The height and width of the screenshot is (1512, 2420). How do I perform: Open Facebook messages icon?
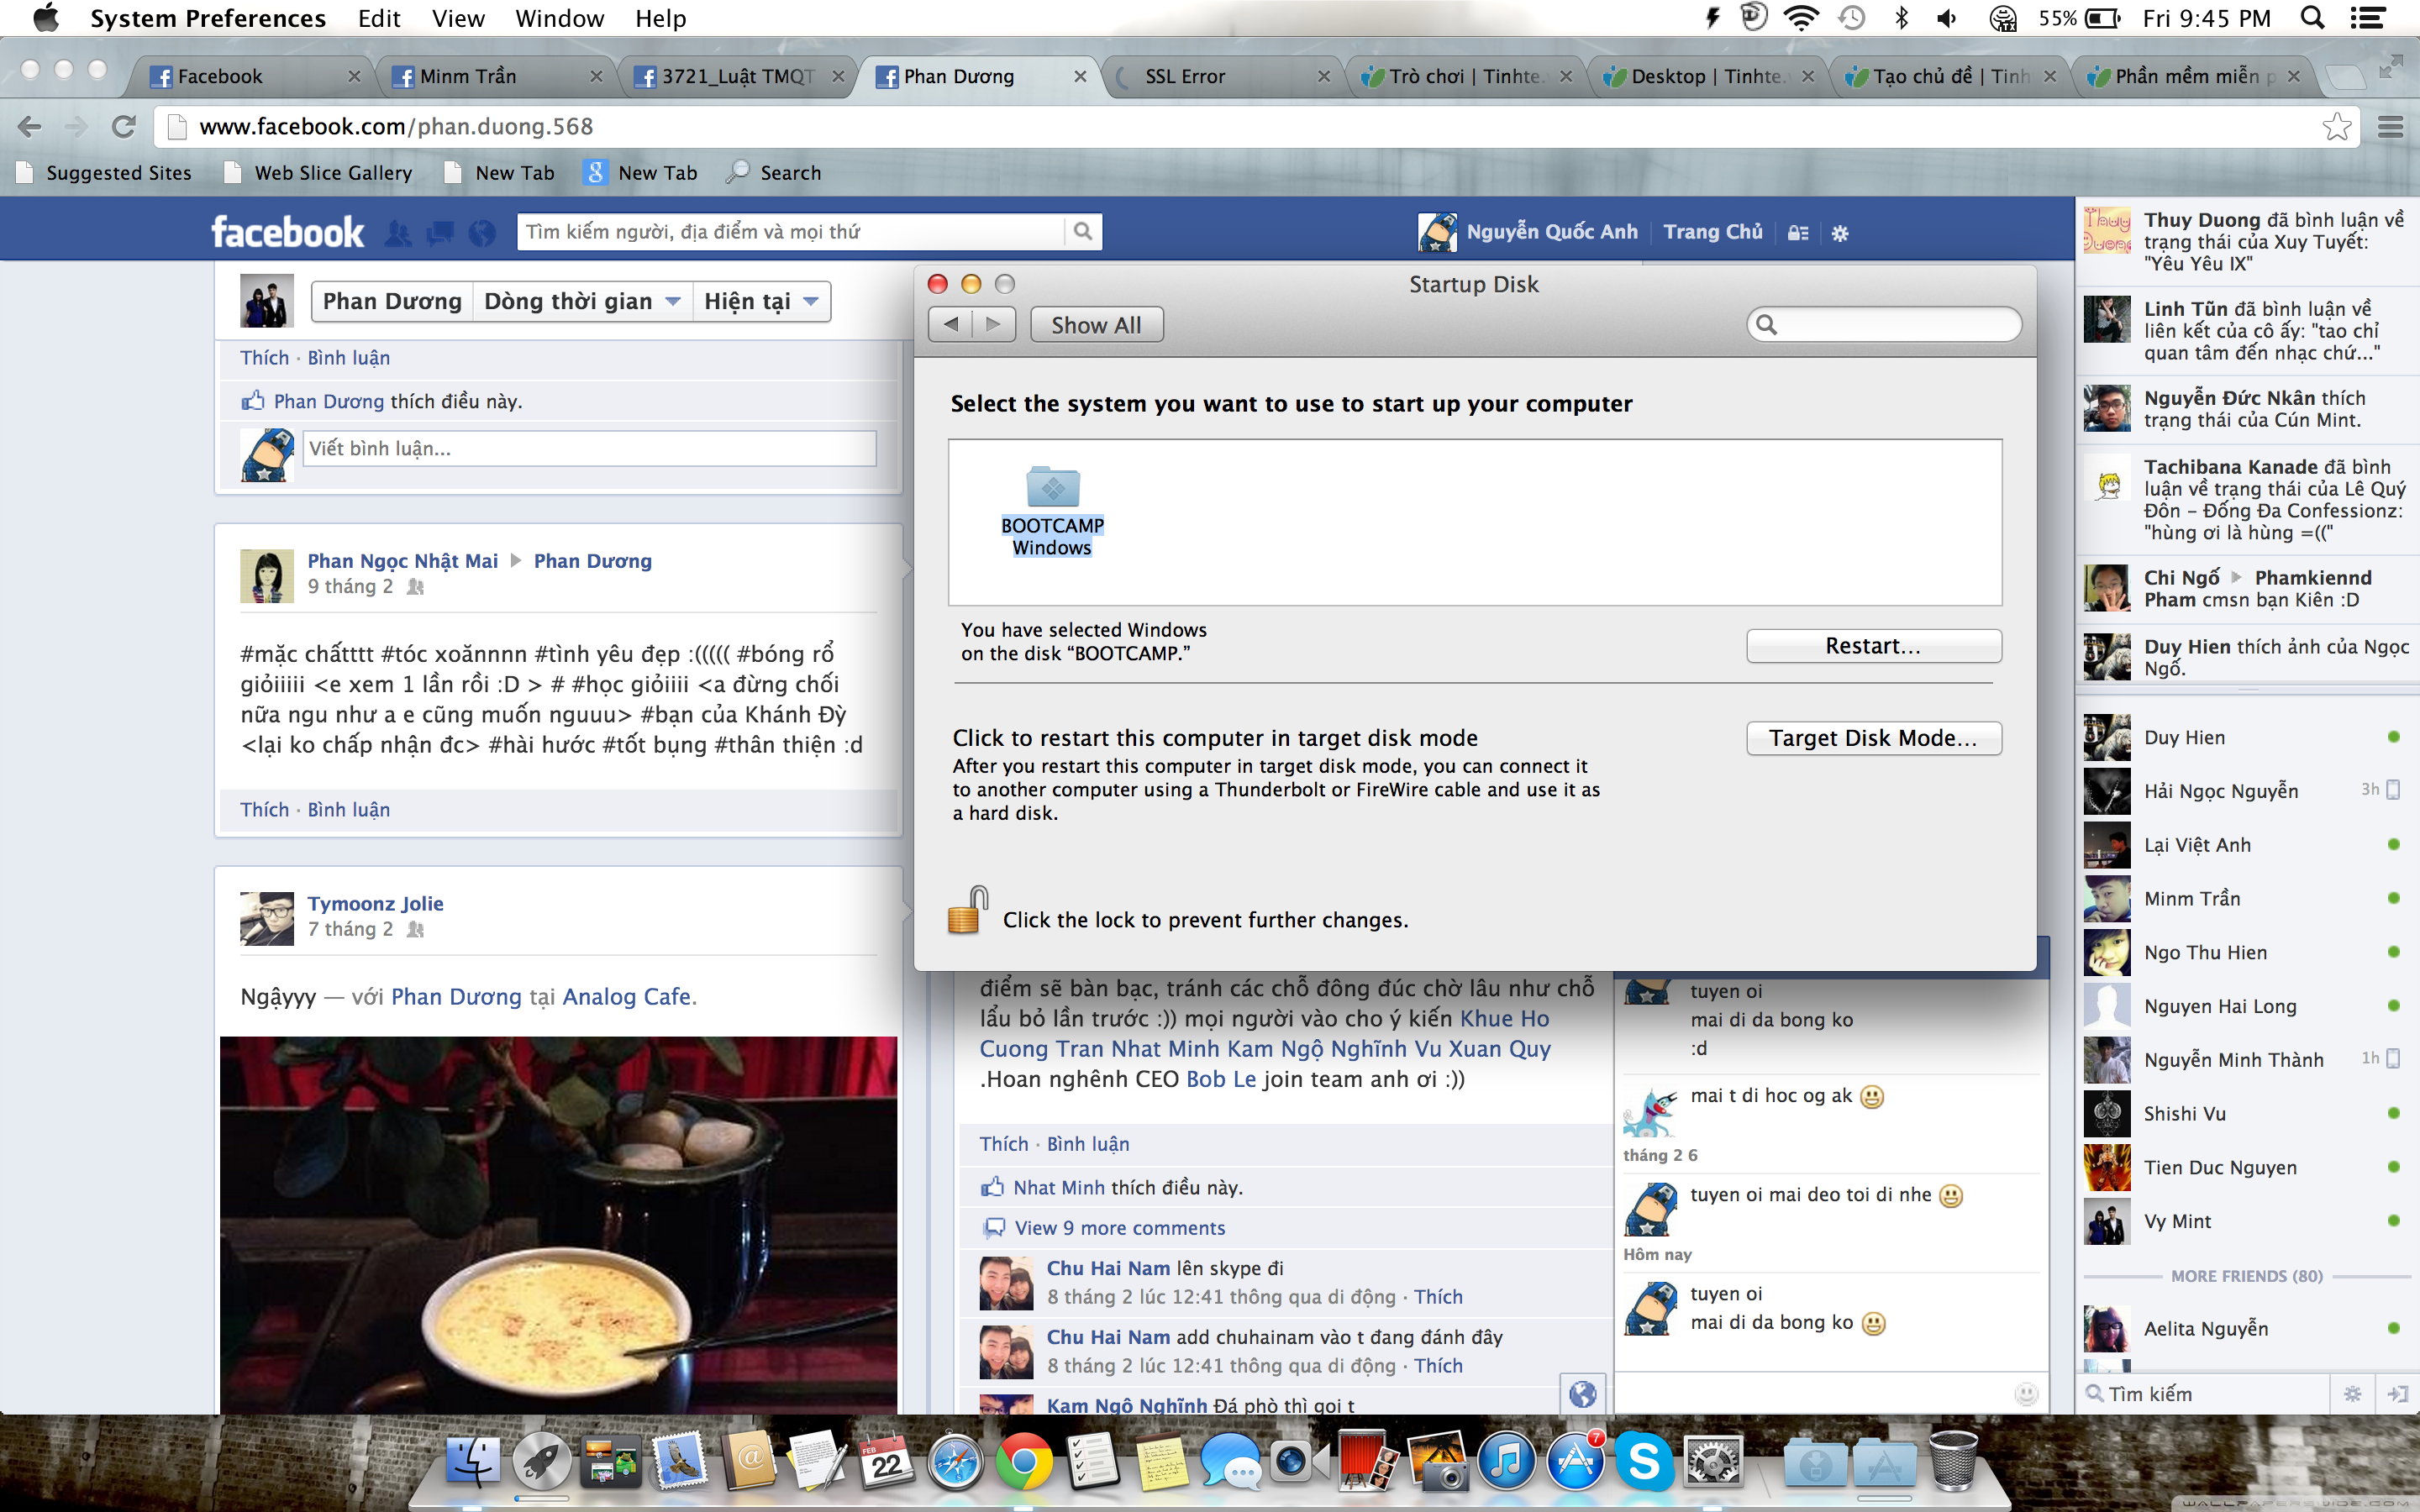point(440,233)
